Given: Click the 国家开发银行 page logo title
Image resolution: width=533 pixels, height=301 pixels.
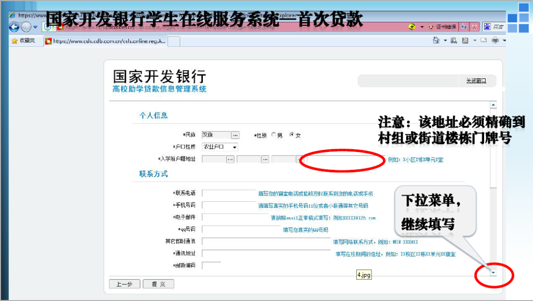Looking at the screenshot, I should [159, 76].
